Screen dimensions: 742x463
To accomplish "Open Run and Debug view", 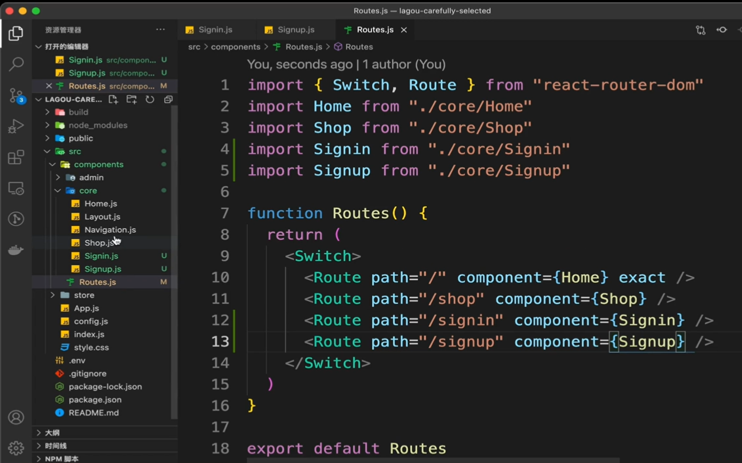I will coord(16,126).
